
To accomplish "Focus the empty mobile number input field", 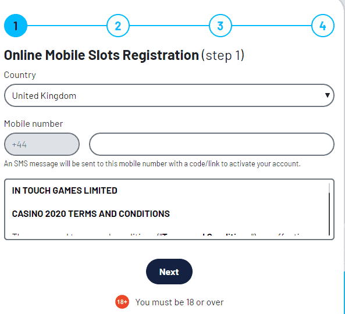I will point(212,144).
